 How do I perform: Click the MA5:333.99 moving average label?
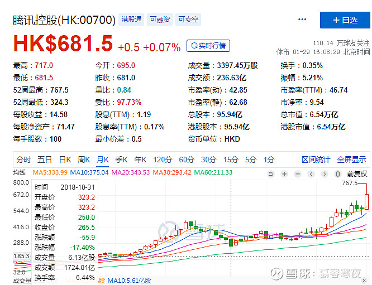coord(50,172)
